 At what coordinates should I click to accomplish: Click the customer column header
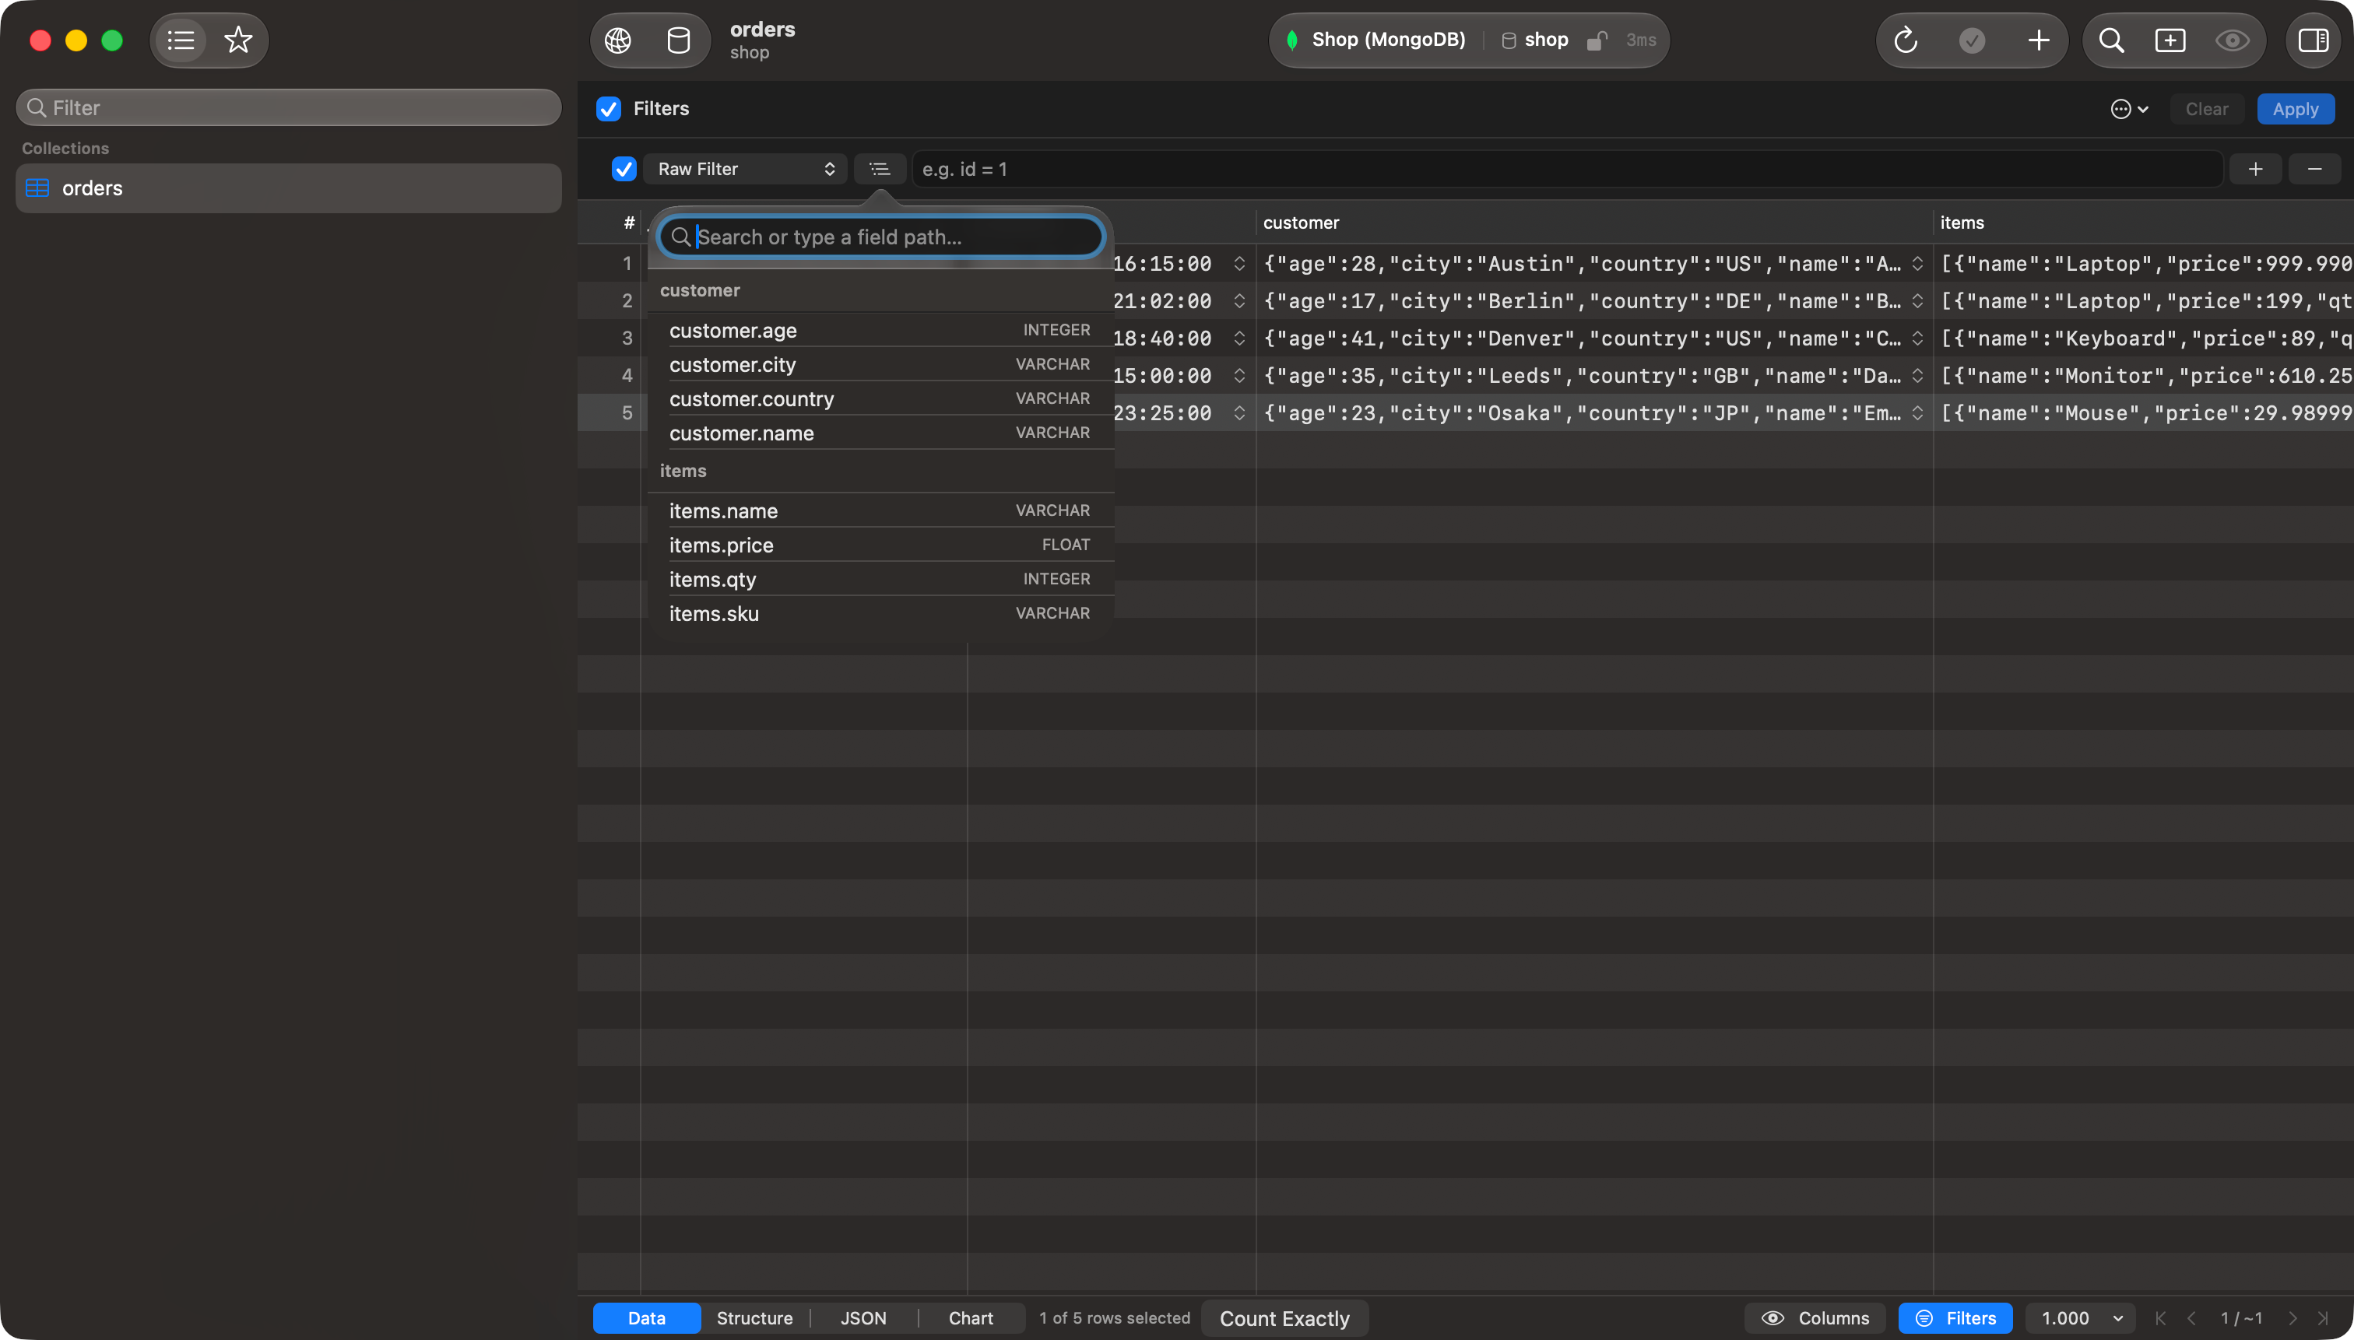pos(1593,223)
